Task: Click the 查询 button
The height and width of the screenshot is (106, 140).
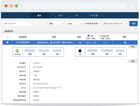Action: click(134, 24)
